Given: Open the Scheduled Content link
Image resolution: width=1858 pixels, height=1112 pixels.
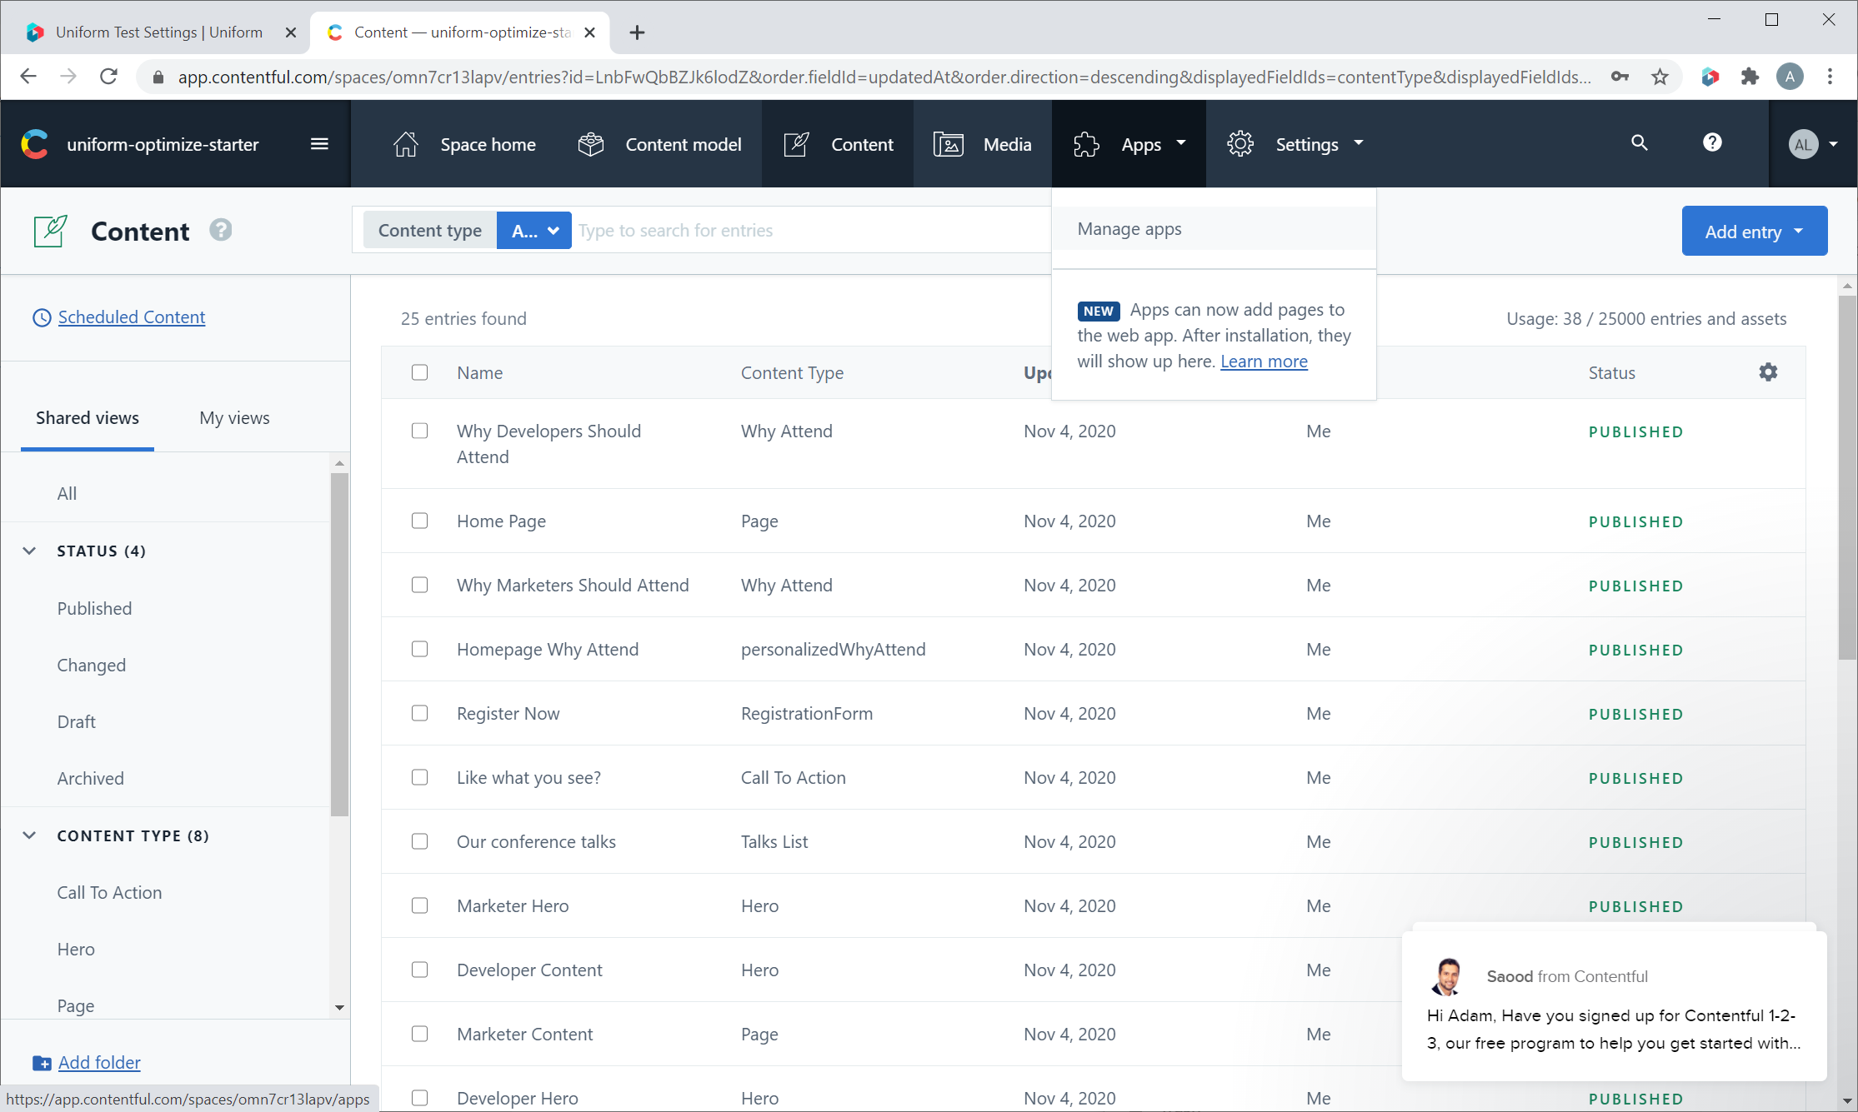Looking at the screenshot, I should [x=132, y=317].
